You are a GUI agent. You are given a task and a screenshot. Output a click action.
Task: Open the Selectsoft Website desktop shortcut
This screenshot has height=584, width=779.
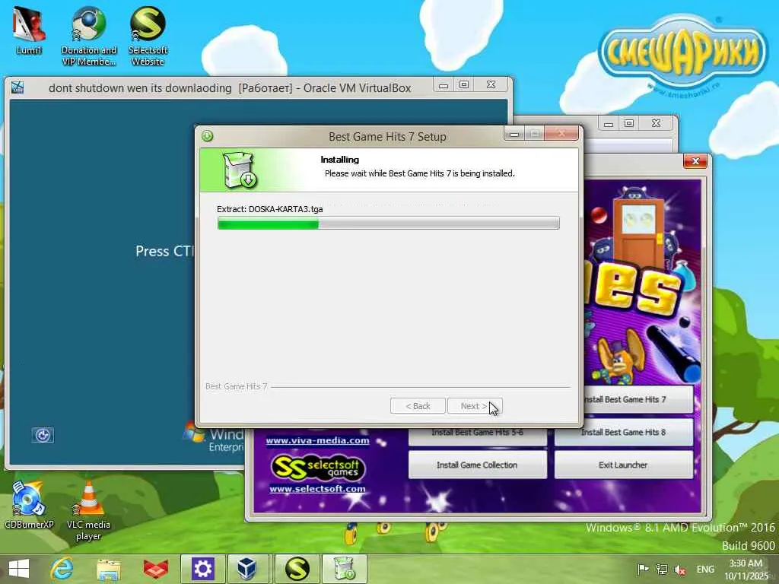click(x=148, y=36)
